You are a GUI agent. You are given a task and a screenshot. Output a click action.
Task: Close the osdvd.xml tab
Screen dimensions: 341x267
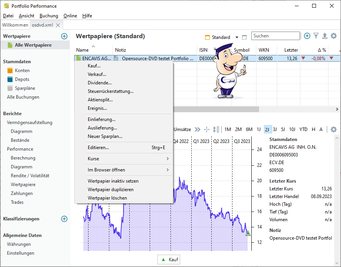point(58,25)
